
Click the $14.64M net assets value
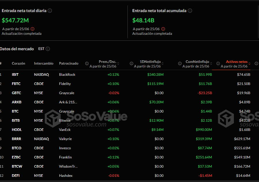(243, 176)
